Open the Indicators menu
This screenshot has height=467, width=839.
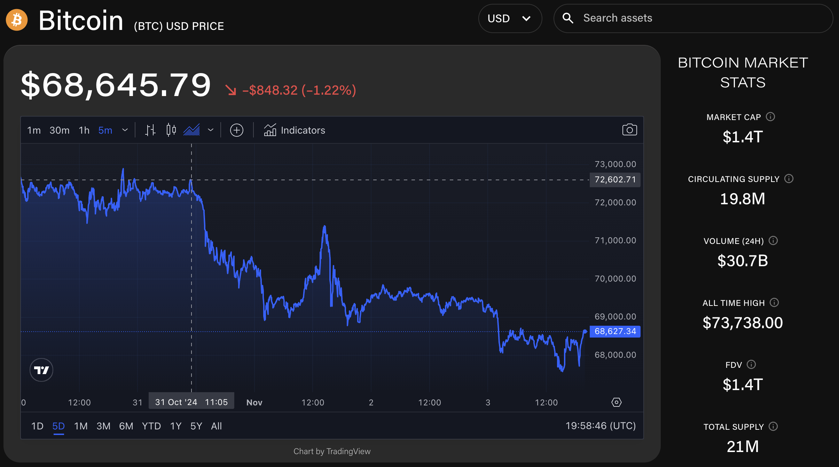click(x=295, y=130)
